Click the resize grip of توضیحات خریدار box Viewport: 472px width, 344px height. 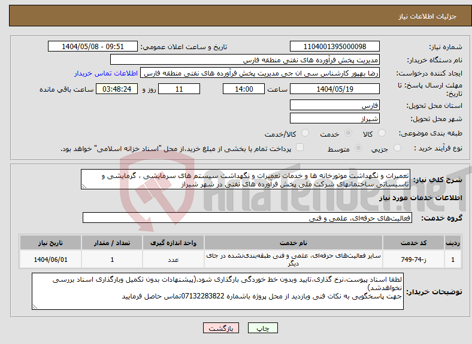point(35,307)
